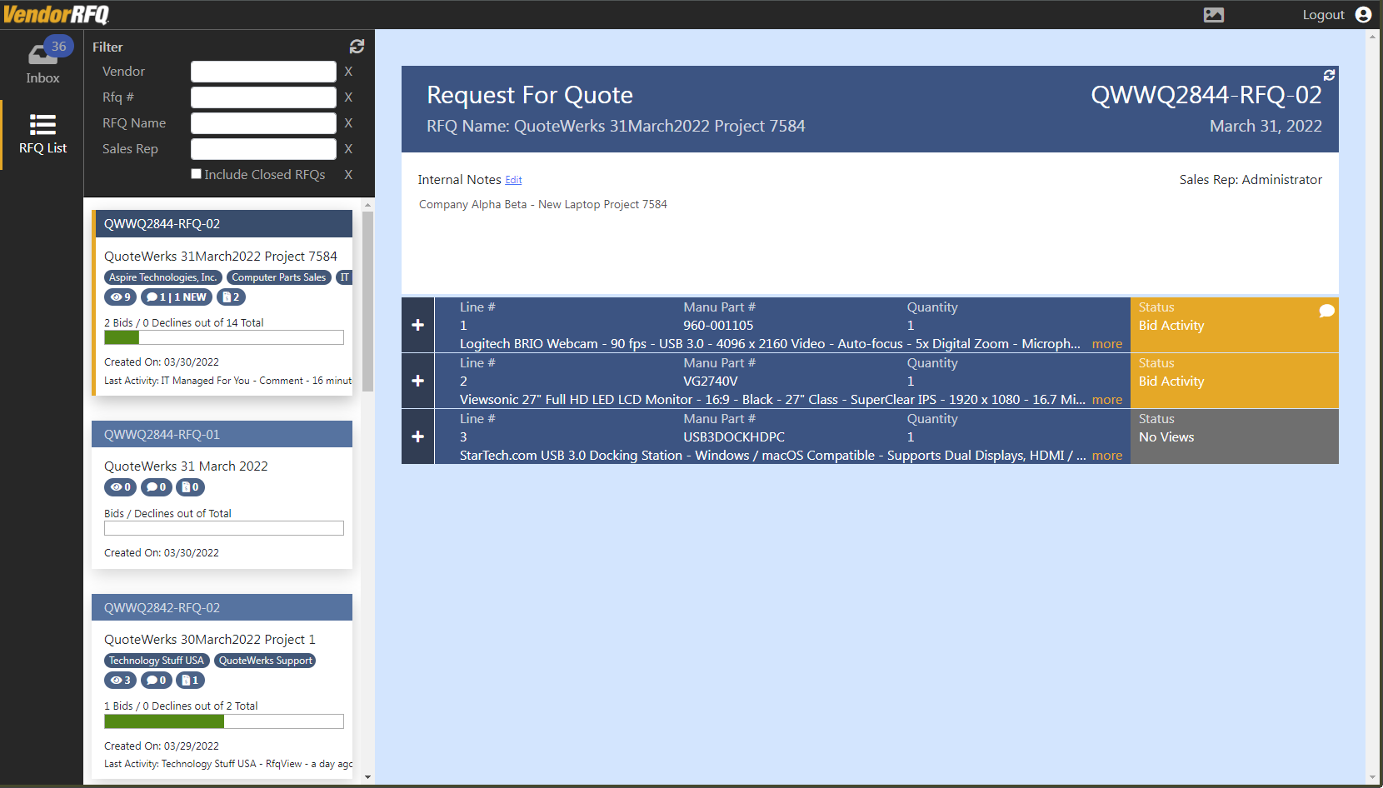Edit the Internal Notes
The width and height of the screenshot is (1383, 788).
tap(513, 180)
